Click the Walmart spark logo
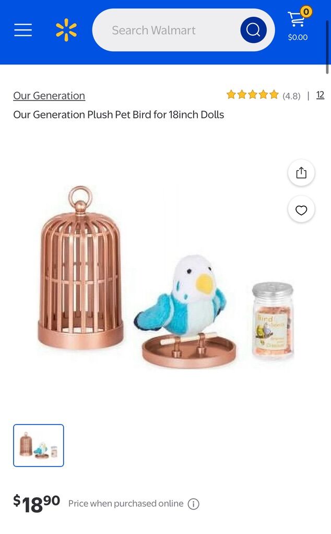This screenshot has width=331, height=534. coord(66,30)
